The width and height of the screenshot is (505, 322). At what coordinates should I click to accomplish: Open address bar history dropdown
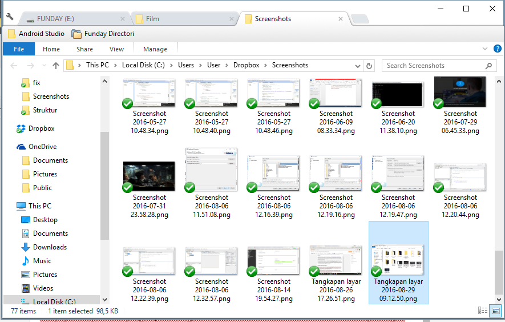tap(357, 66)
